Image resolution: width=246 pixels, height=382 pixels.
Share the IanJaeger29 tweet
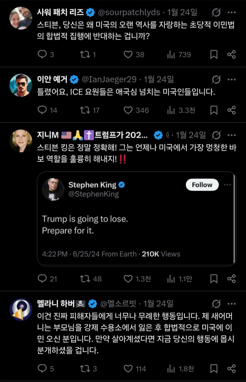pos(231,110)
